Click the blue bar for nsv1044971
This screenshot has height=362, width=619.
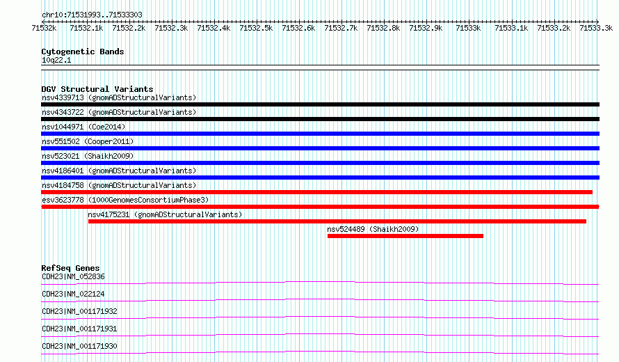pos(320,134)
